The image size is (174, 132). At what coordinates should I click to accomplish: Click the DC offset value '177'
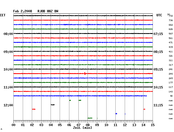pos(171,83)
